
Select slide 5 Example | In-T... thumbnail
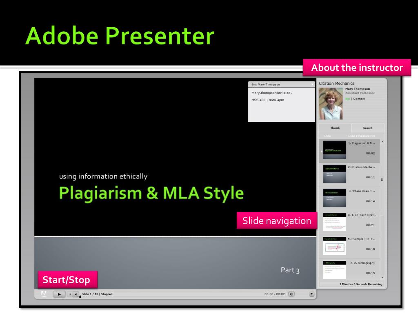(x=335, y=246)
